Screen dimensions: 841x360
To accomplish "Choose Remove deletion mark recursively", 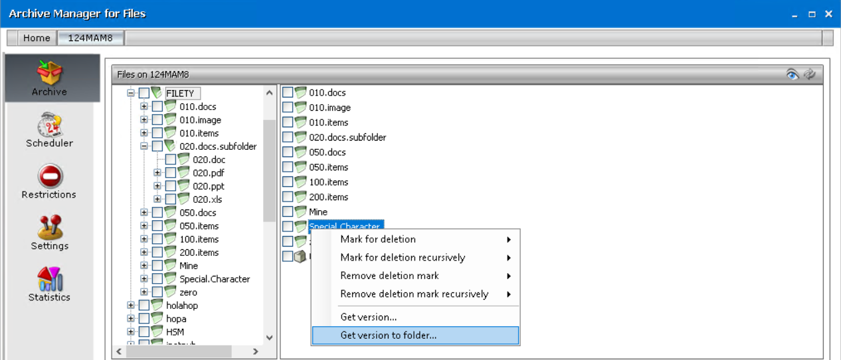I will (x=415, y=294).
